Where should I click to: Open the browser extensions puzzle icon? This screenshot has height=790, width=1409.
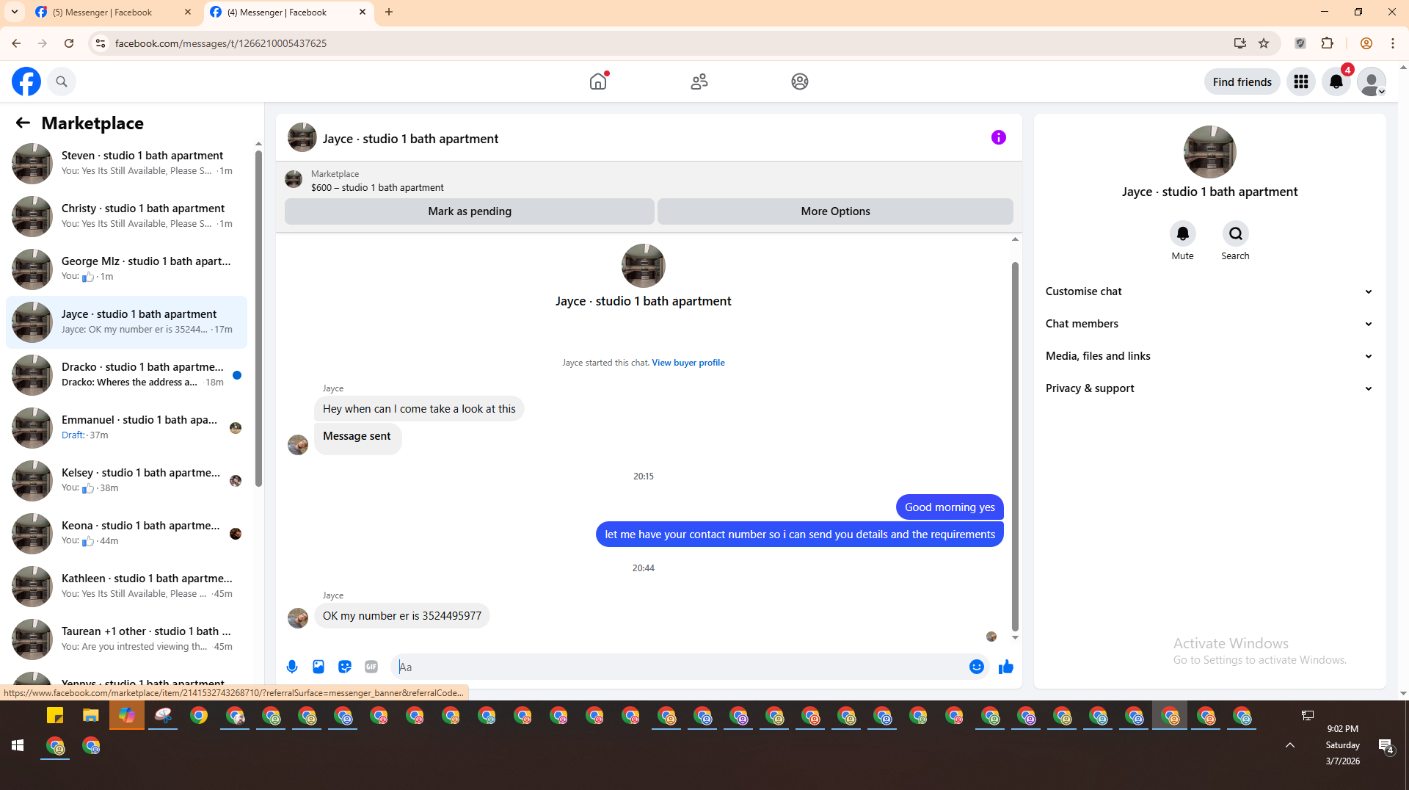coord(1327,43)
